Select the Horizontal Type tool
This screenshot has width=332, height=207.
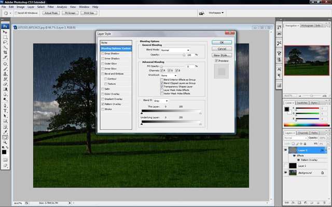coord(5,110)
